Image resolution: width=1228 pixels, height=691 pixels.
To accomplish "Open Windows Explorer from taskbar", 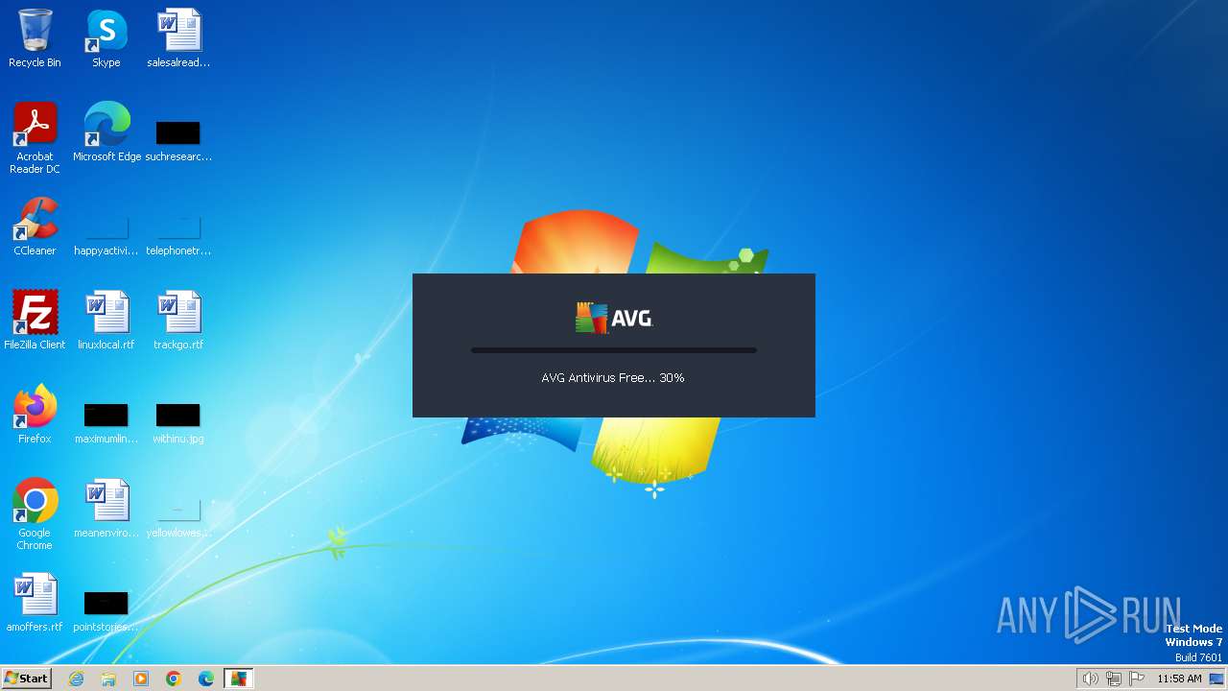I will tap(108, 679).
